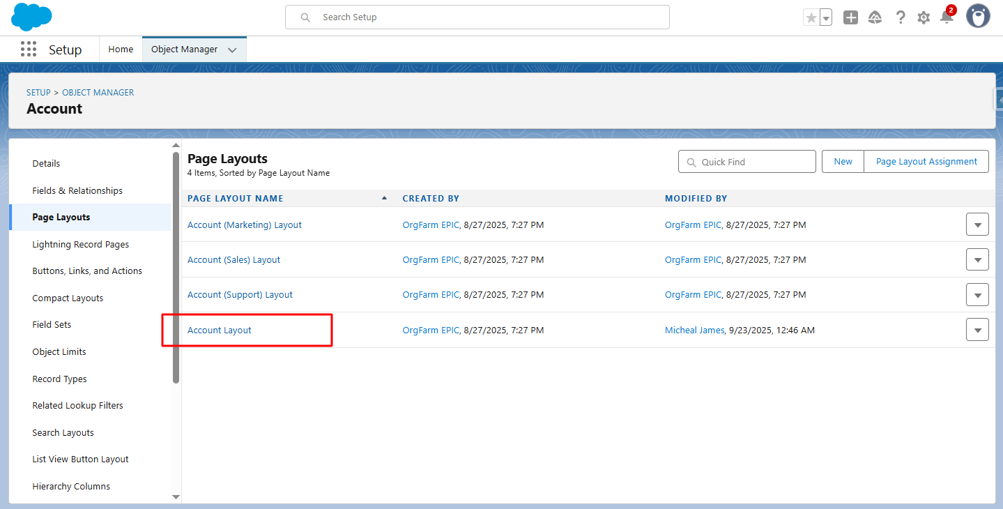Image resolution: width=1003 pixels, height=509 pixels.
Task: Open the user profile avatar
Action: coord(978,17)
